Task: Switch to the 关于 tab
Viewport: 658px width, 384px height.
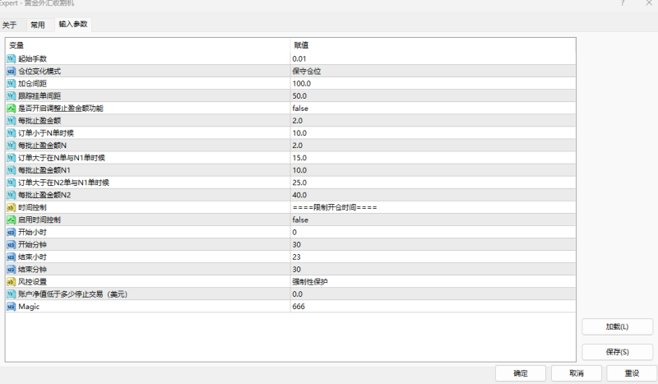Action: click(10, 25)
